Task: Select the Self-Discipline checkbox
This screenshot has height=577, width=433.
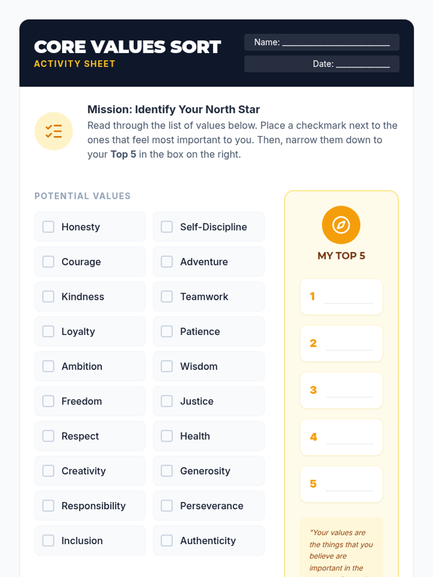Action: (x=167, y=227)
